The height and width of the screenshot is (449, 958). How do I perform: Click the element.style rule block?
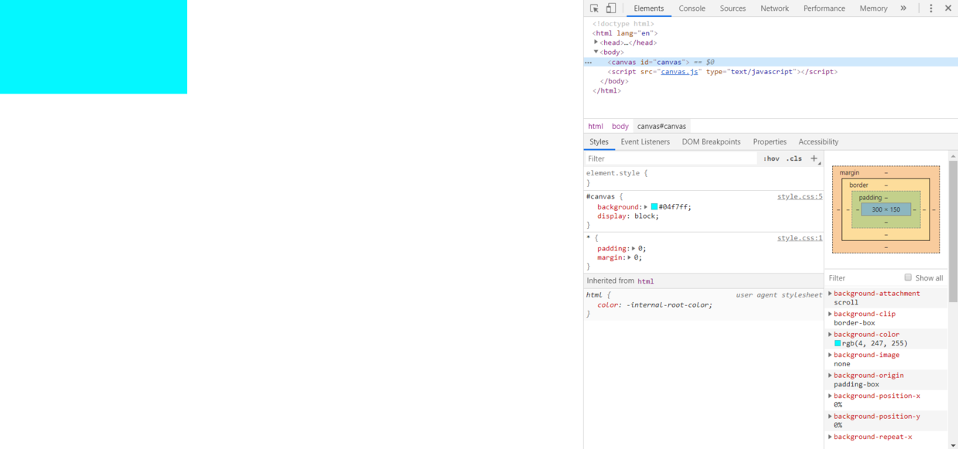(x=703, y=178)
